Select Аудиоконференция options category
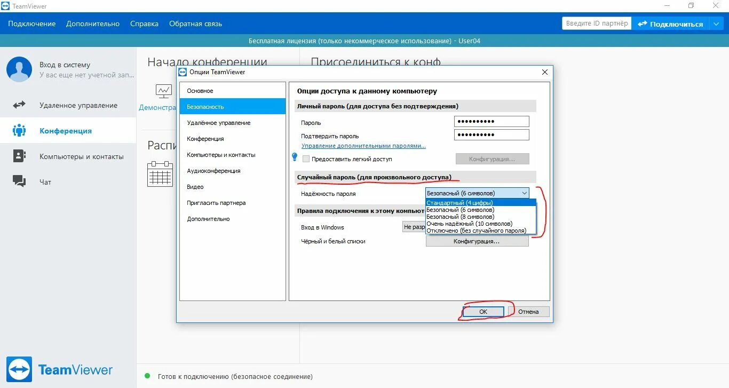Viewport: 729px width, 388px height. [233, 171]
